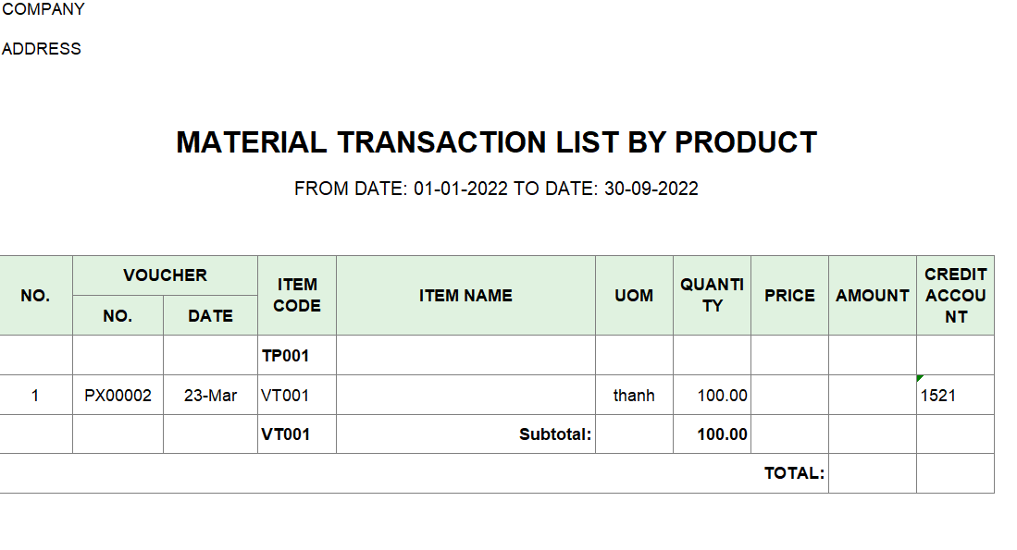This screenshot has height=550, width=1017.
Task: Click the TP001 item code cell
Action: [297, 356]
